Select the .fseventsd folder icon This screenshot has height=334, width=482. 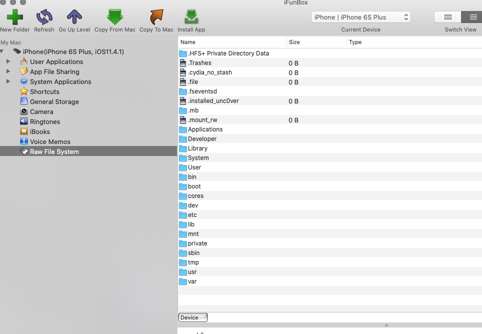click(x=183, y=91)
